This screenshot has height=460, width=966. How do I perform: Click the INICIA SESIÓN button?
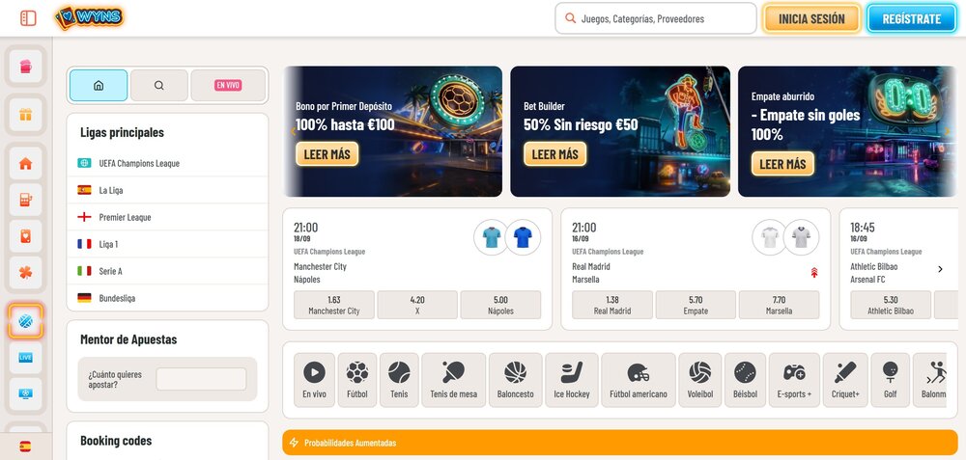point(811,18)
